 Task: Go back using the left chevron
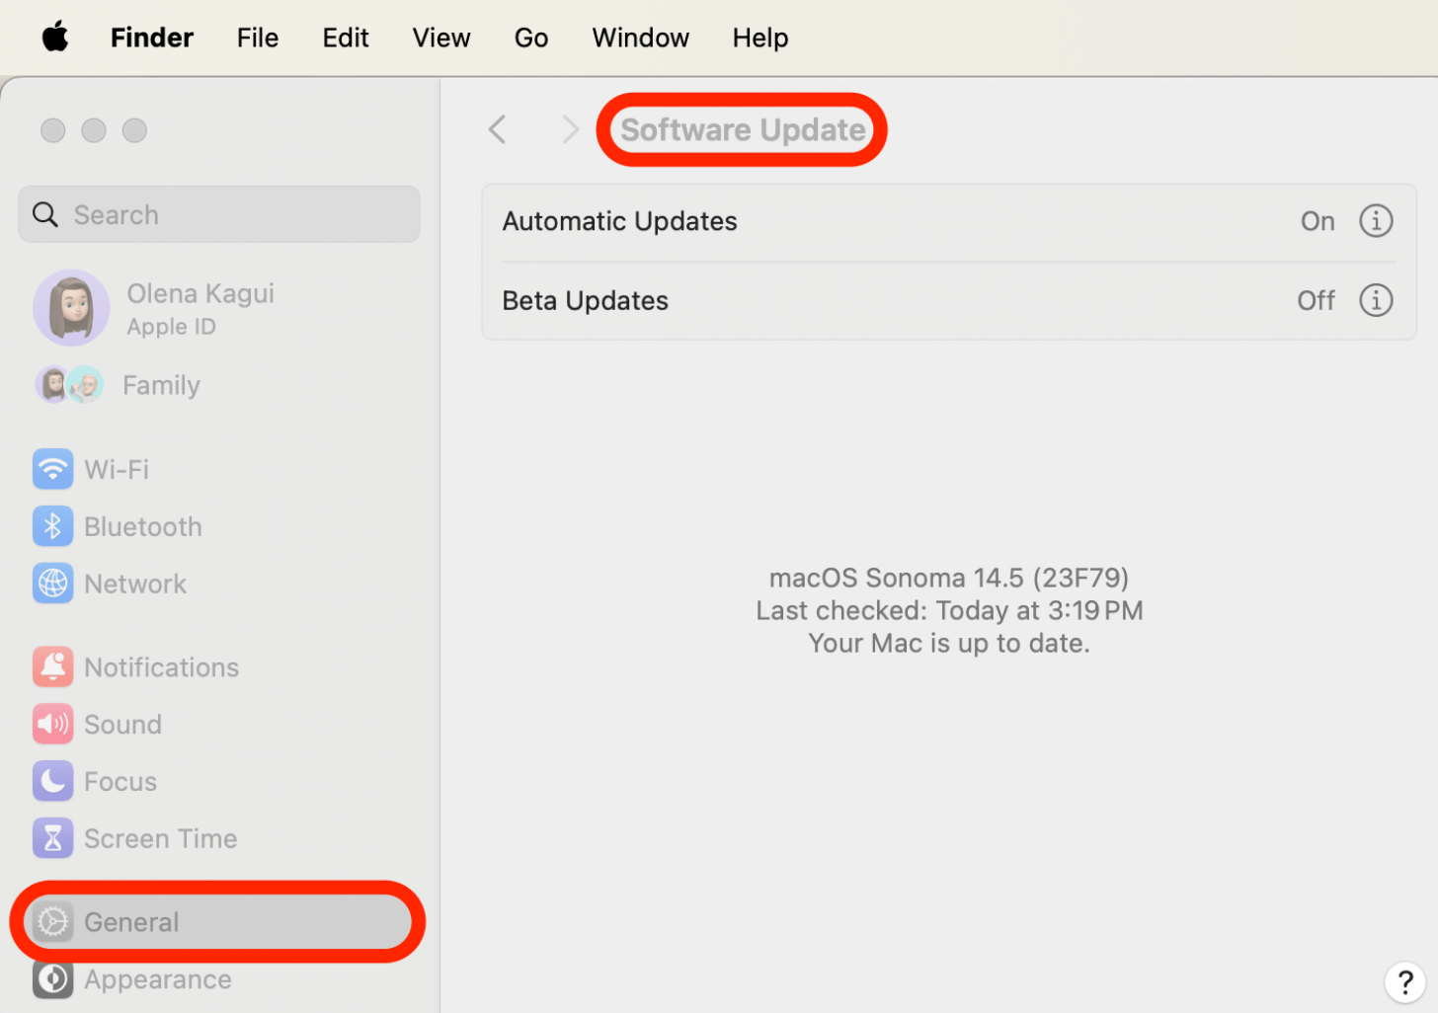pos(497,129)
